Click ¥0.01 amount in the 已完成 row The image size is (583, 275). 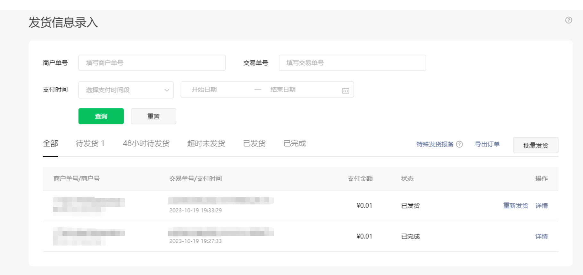coord(364,236)
